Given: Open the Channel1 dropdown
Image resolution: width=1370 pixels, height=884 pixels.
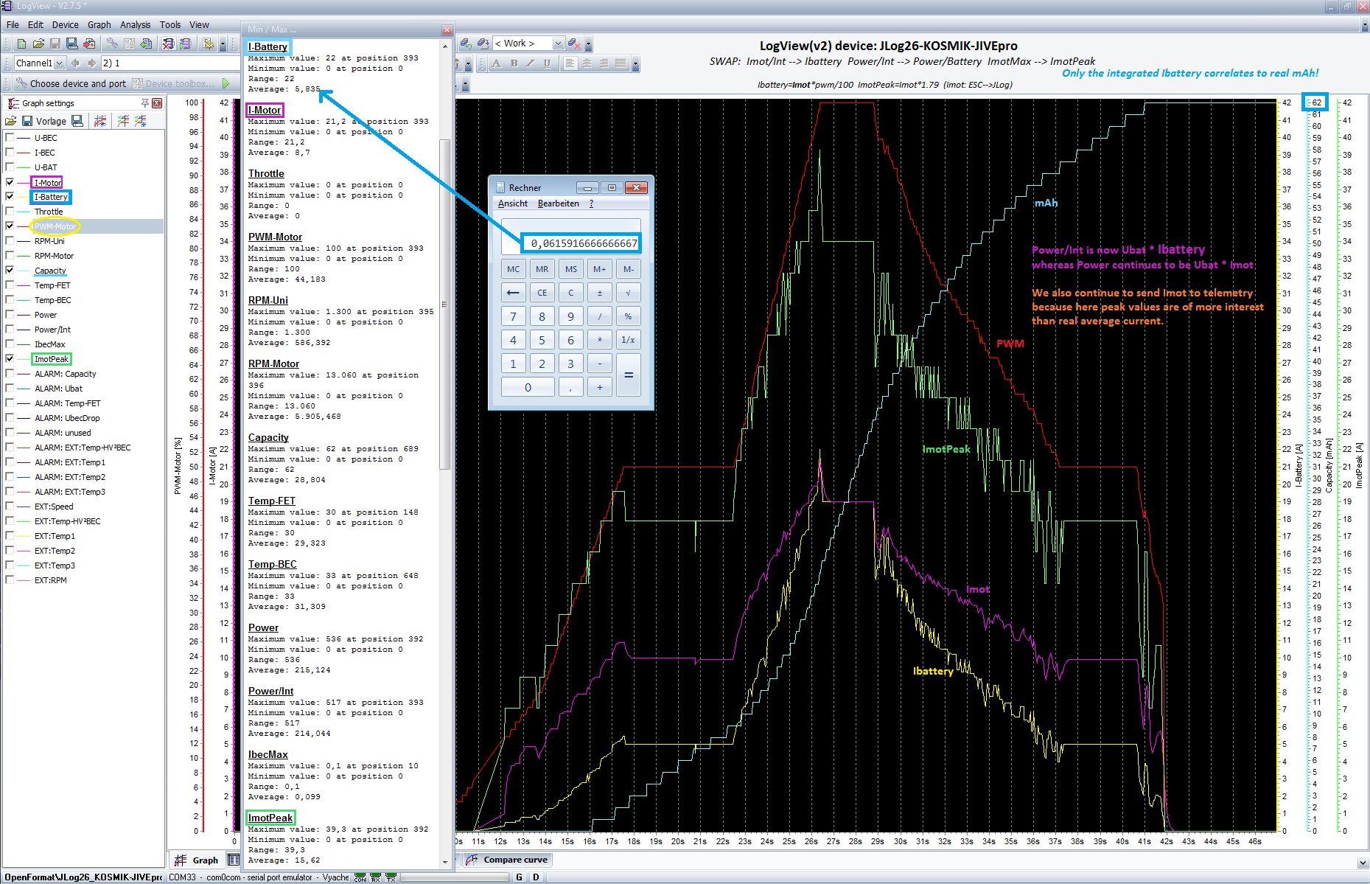Looking at the screenshot, I should click(60, 63).
